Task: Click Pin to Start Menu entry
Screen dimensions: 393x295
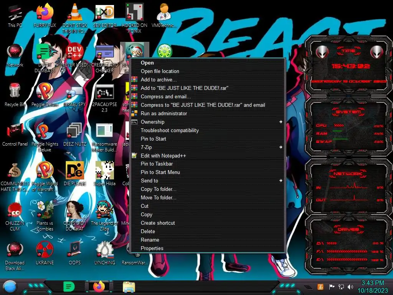Action: tap(208, 172)
